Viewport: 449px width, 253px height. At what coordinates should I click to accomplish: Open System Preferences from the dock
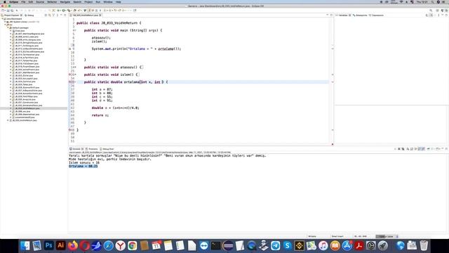371,245
